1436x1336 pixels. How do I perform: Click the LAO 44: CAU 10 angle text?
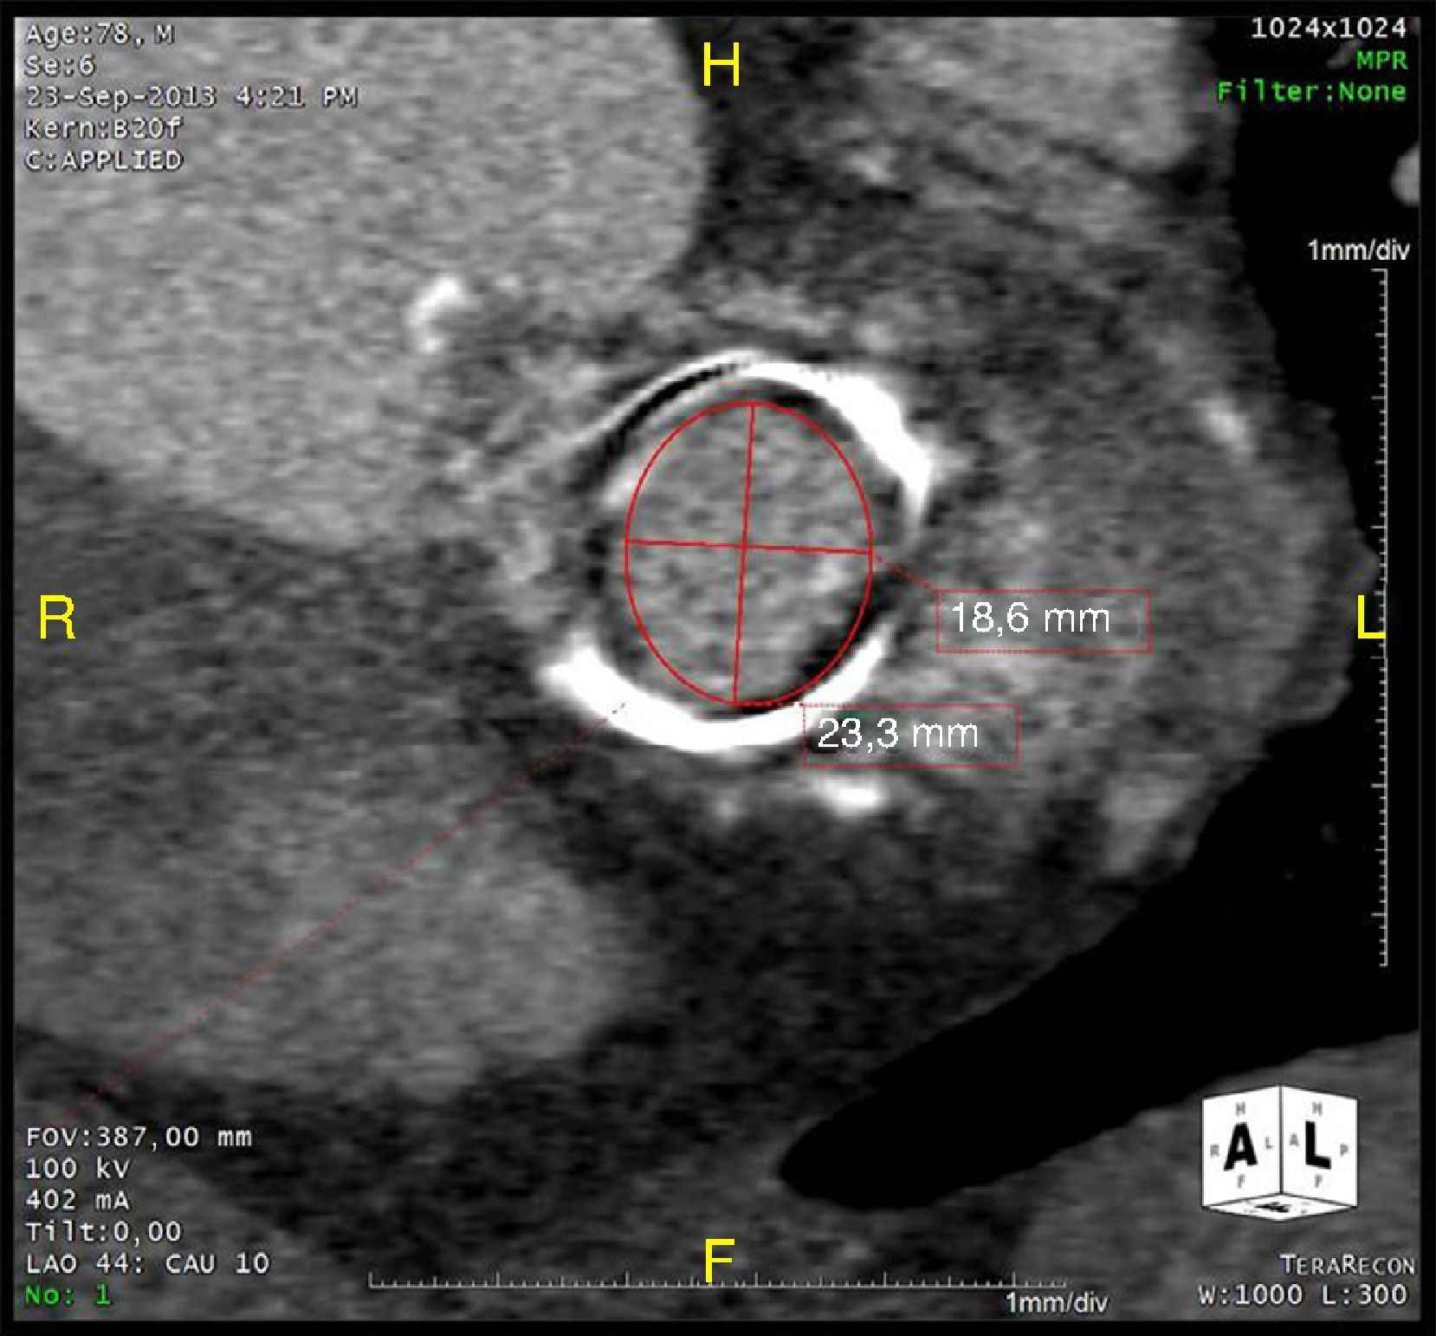pos(147,1263)
